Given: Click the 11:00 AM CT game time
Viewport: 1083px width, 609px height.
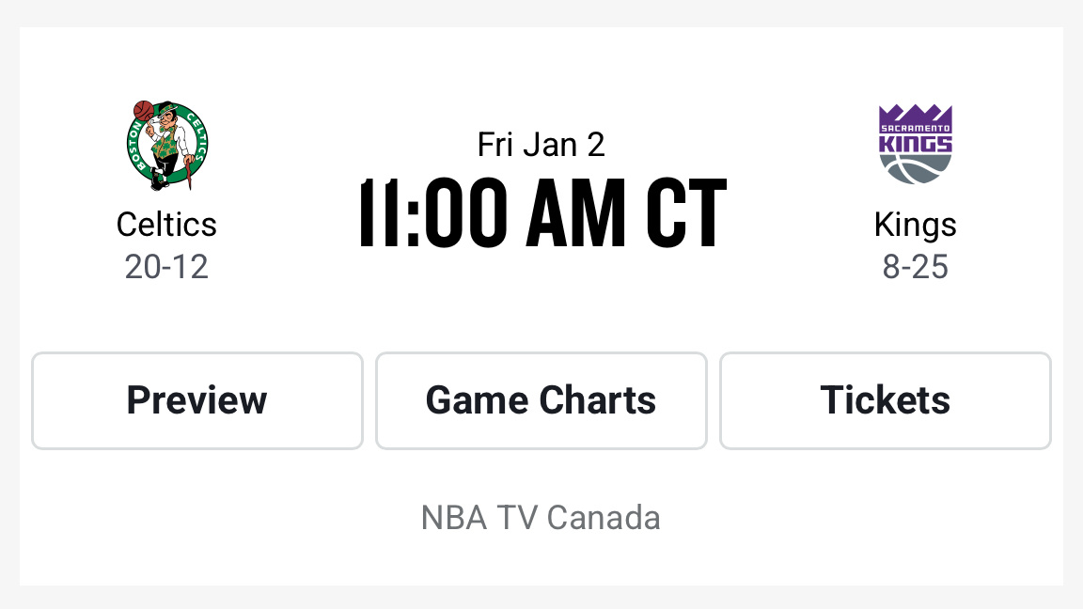Looking at the screenshot, I should [x=541, y=212].
